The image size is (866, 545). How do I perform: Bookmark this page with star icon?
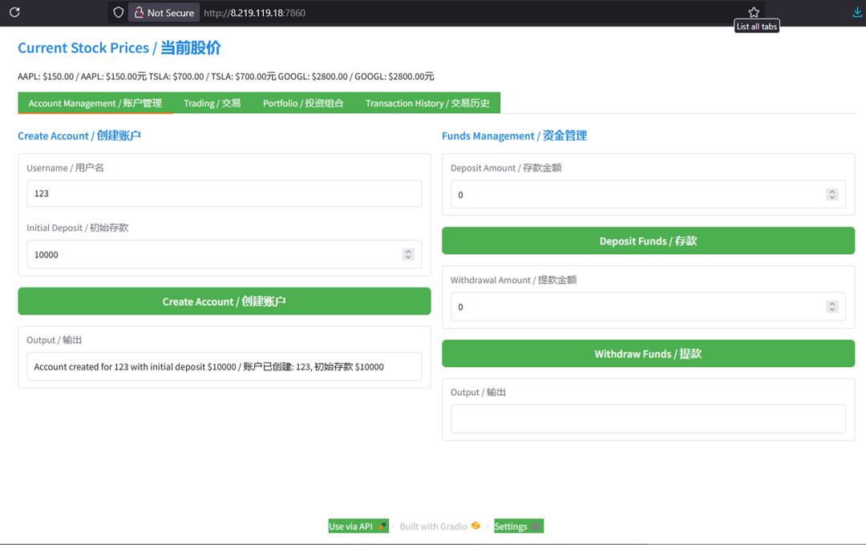(754, 13)
